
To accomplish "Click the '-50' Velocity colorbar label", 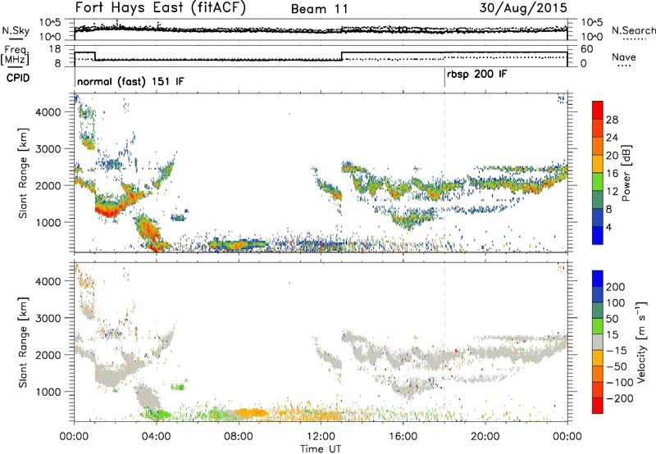I will (x=617, y=366).
